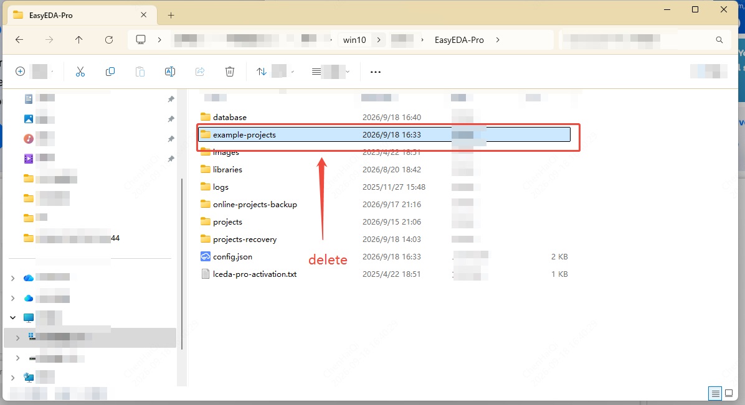Expand the first cloud item in sidebar
This screenshot has height=405, width=745.
[x=13, y=277]
